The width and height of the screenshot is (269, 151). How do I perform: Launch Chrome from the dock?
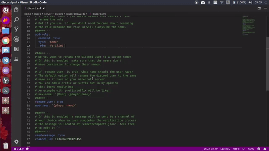pos(6,40)
